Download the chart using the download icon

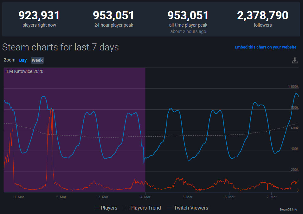click(x=294, y=60)
